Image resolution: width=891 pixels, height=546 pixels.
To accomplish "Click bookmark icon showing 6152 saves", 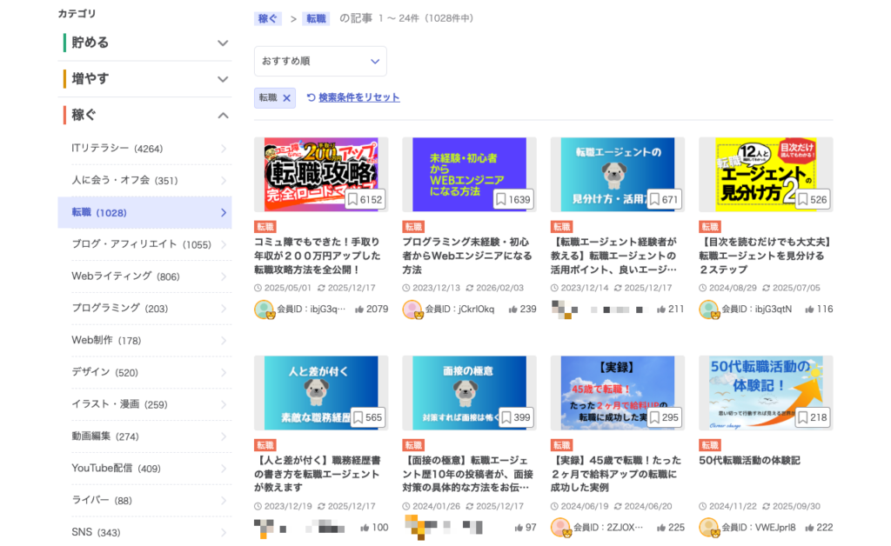I will (x=353, y=200).
